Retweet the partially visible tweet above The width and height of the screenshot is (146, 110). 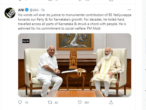pos(50,0)
